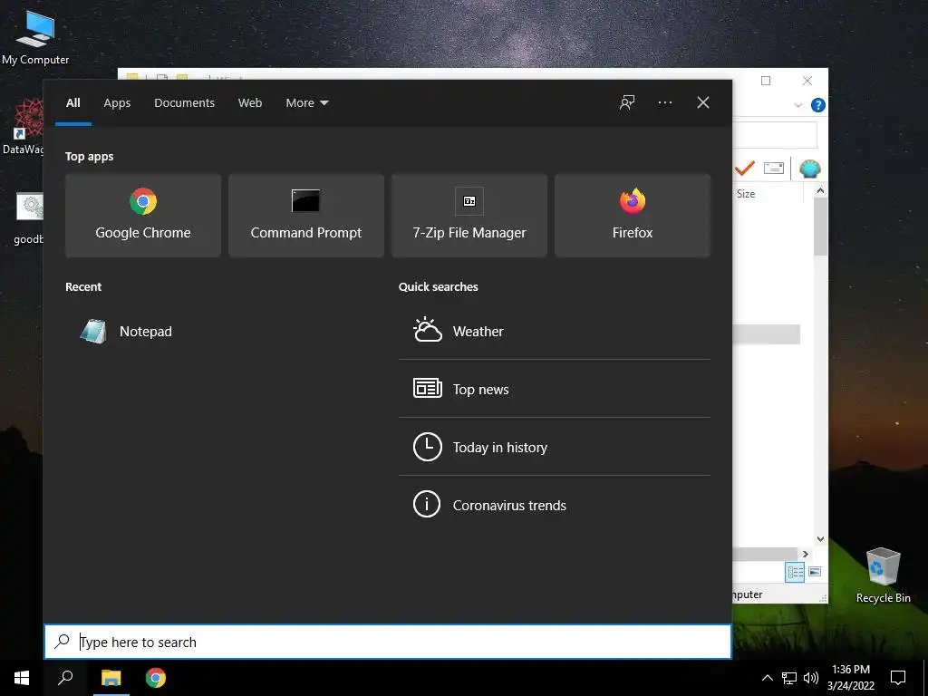Image resolution: width=928 pixels, height=696 pixels.
Task: Open File Explorer on the taskbar
Action: (x=111, y=678)
